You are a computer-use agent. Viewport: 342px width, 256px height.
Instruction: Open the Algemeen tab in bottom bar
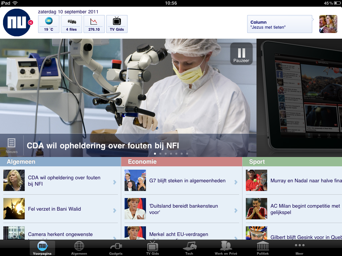79,248
